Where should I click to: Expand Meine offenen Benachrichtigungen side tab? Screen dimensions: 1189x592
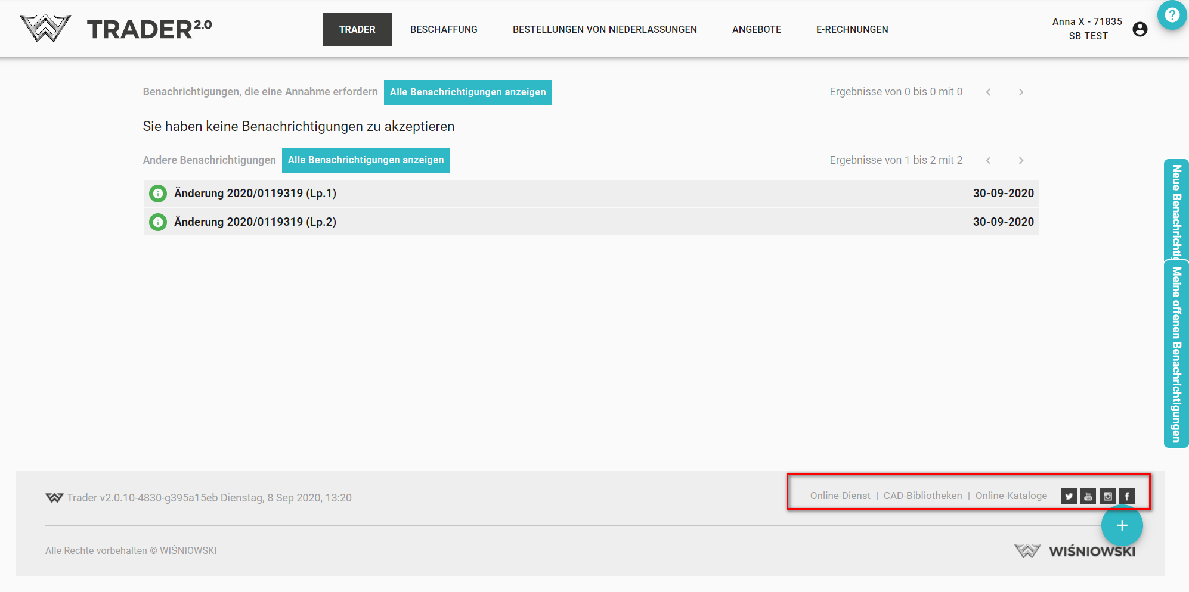[x=1176, y=354]
